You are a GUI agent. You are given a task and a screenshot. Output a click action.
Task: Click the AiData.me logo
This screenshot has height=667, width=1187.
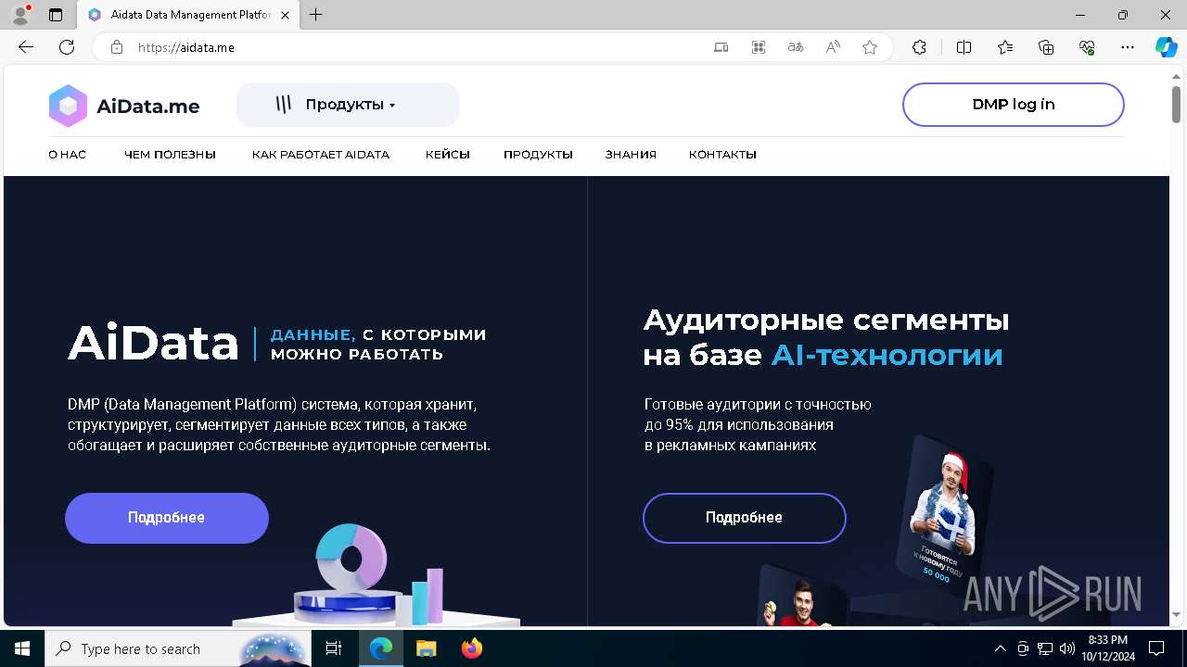(x=124, y=106)
